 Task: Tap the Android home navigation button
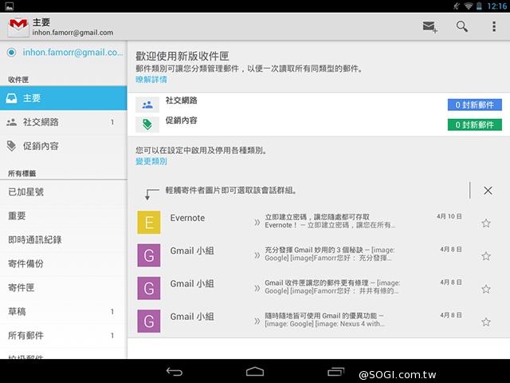255,372
